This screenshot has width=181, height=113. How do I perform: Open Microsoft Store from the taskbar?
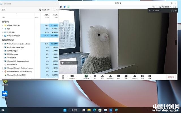point(100,110)
